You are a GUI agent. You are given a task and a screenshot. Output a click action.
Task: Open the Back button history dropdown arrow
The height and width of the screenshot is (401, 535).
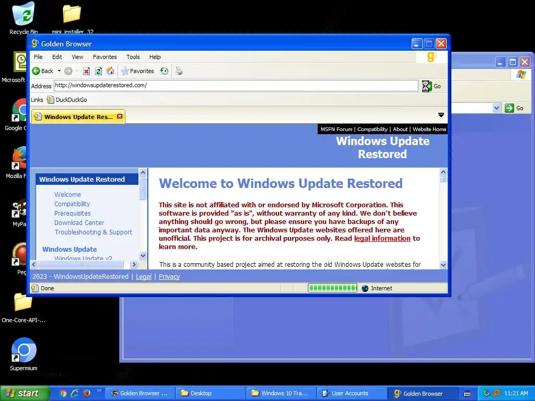click(x=59, y=71)
